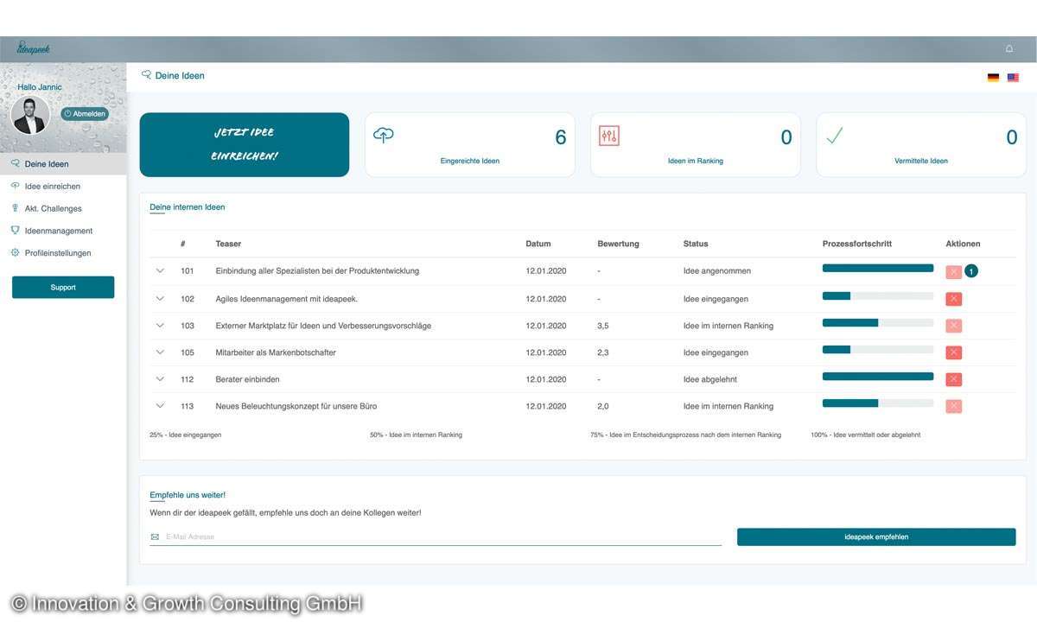Image resolution: width=1037 pixels, height=622 pixels.
Task: Open notifications via the bell icon
Action: click(1008, 48)
